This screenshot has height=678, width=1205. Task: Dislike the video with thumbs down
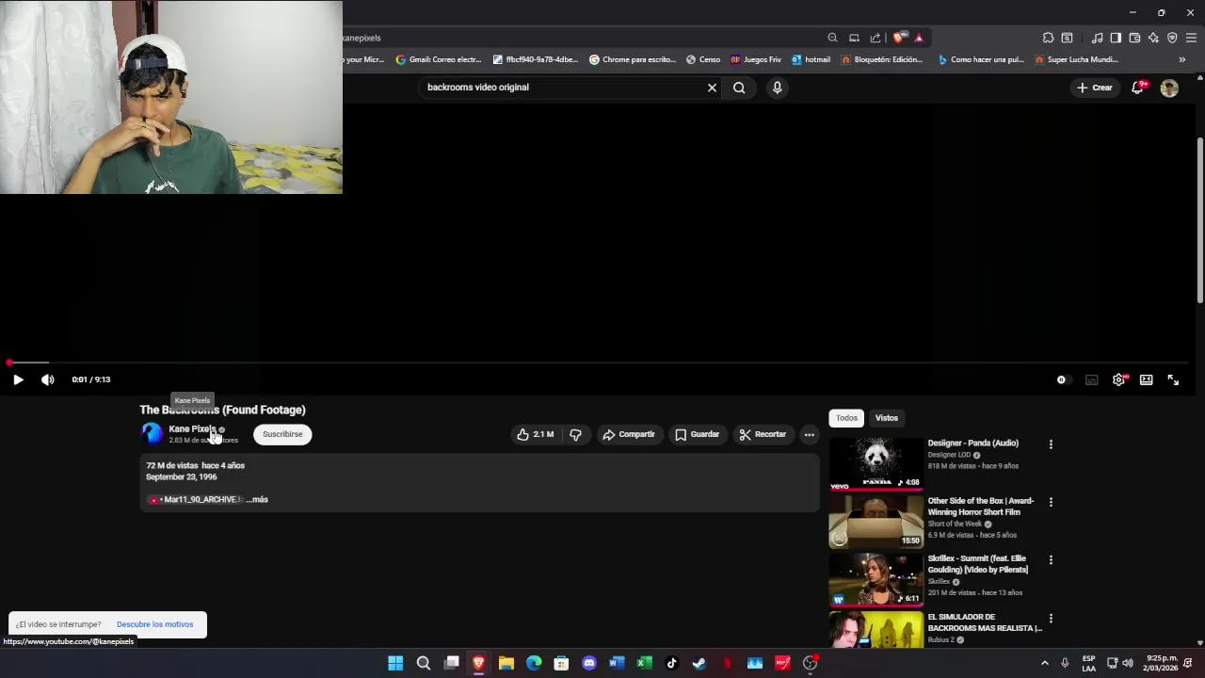point(575,434)
